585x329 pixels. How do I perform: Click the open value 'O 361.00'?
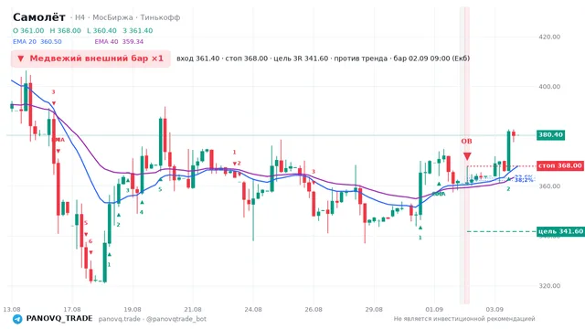[x=28, y=30]
